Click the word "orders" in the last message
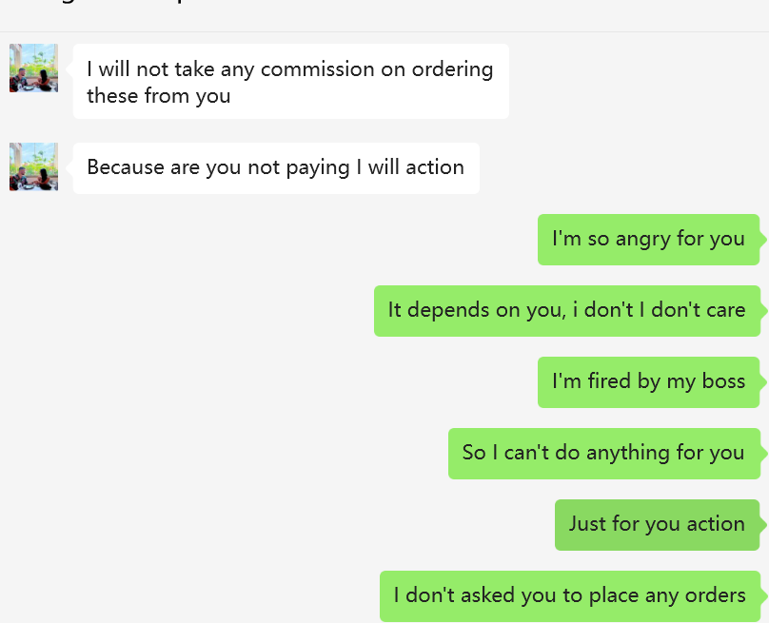 click(715, 596)
